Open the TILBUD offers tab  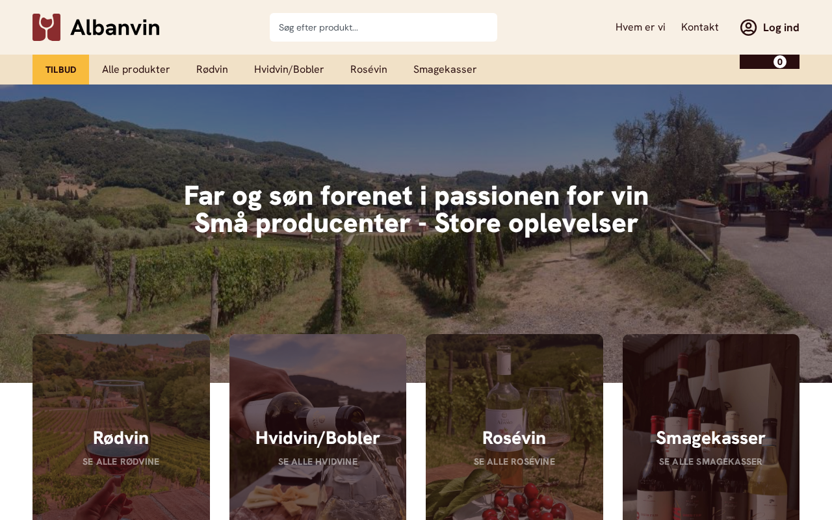(60, 70)
